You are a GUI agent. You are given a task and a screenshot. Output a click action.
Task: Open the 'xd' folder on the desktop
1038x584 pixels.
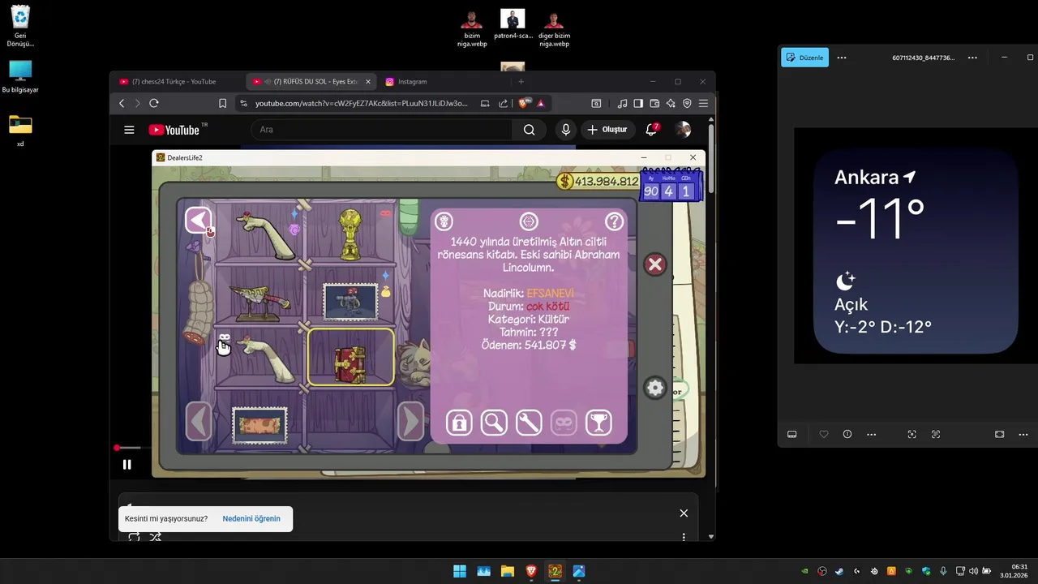tap(20, 131)
